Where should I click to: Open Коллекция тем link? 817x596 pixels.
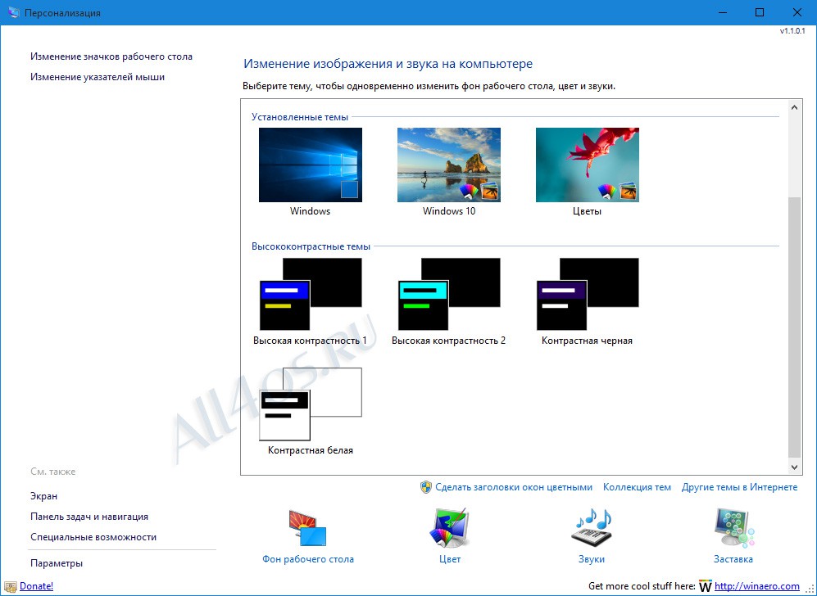click(x=637, y=487)
